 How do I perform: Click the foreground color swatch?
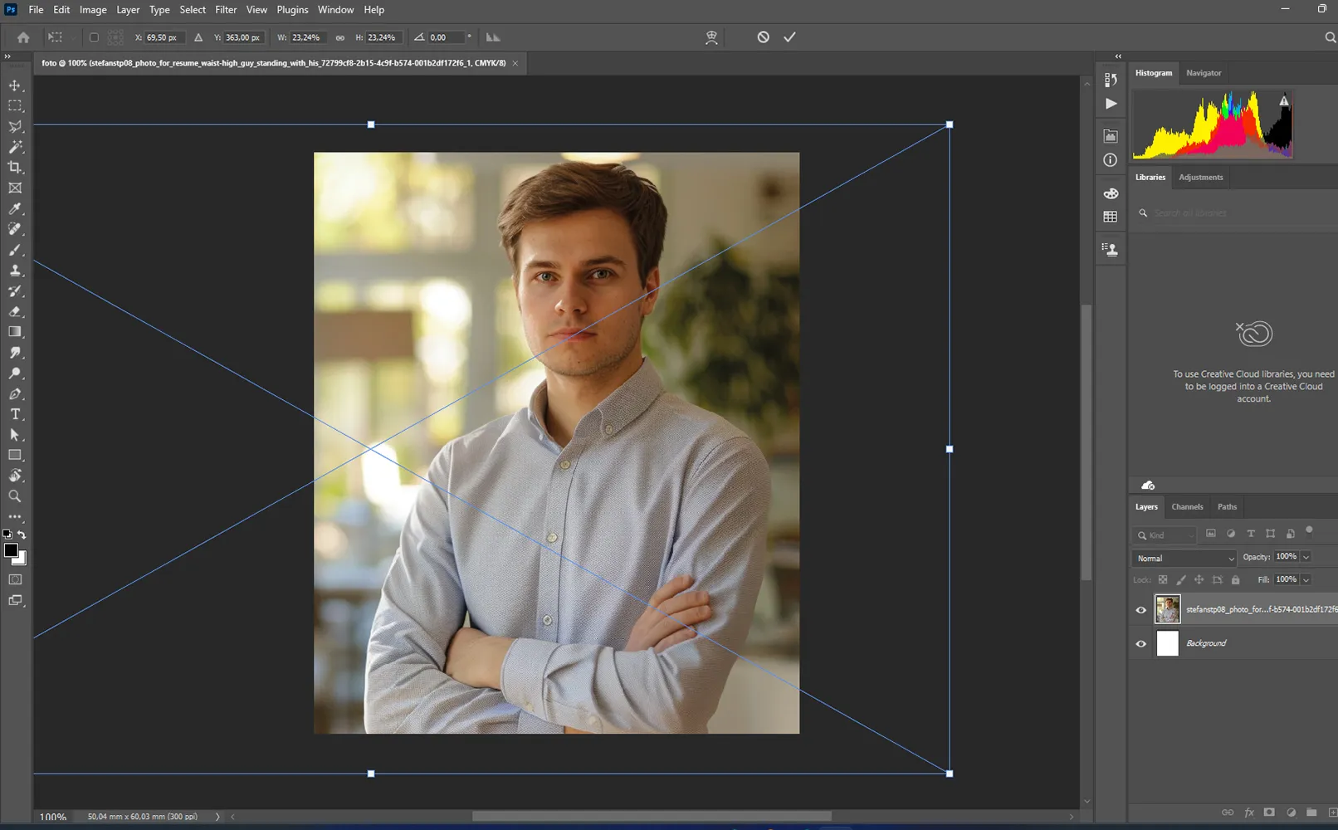(11, 550)
